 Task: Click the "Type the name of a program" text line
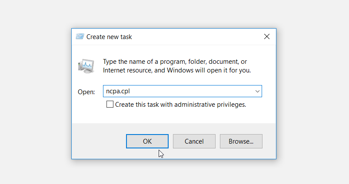pyautogui.click(x=175, y=62)
